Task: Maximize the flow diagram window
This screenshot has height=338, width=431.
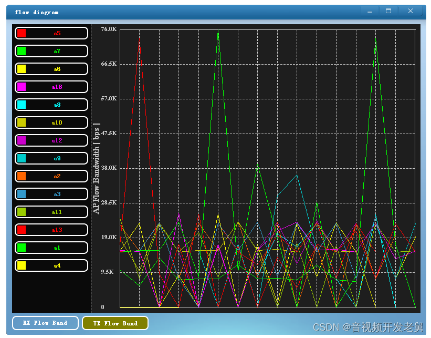Action: pyautogui.click(x=388, y=11)
